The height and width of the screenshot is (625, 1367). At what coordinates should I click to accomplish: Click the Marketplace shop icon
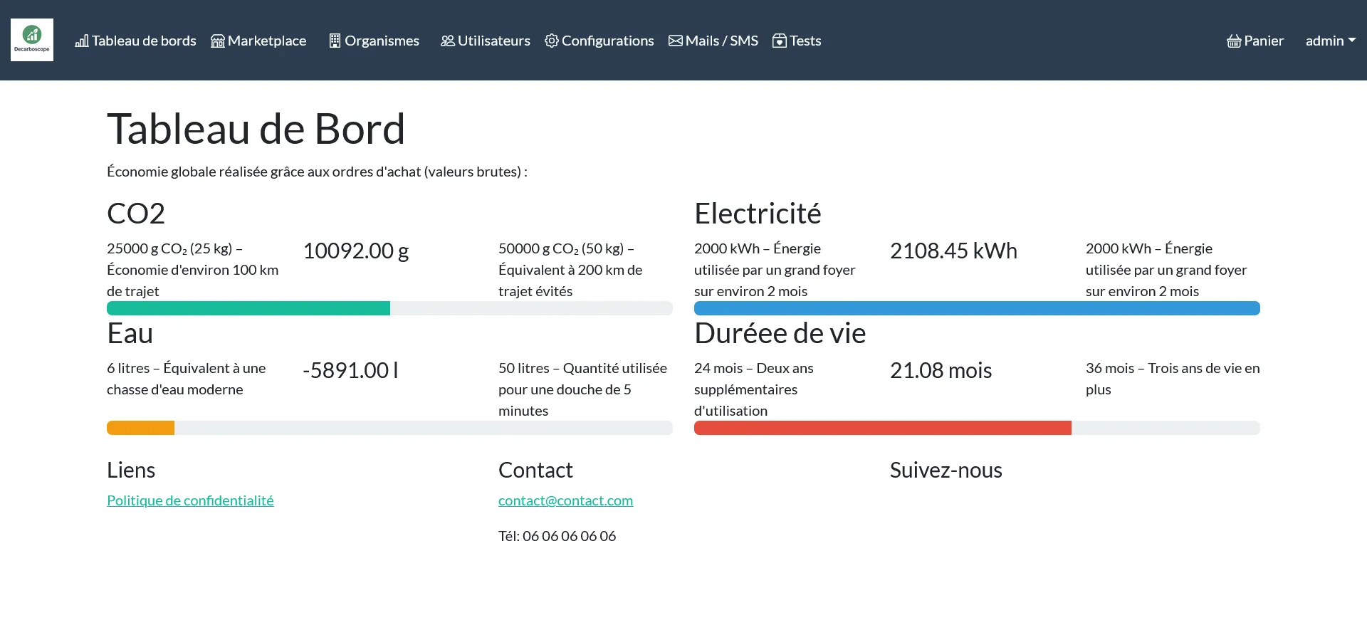[x=218, y=41]
